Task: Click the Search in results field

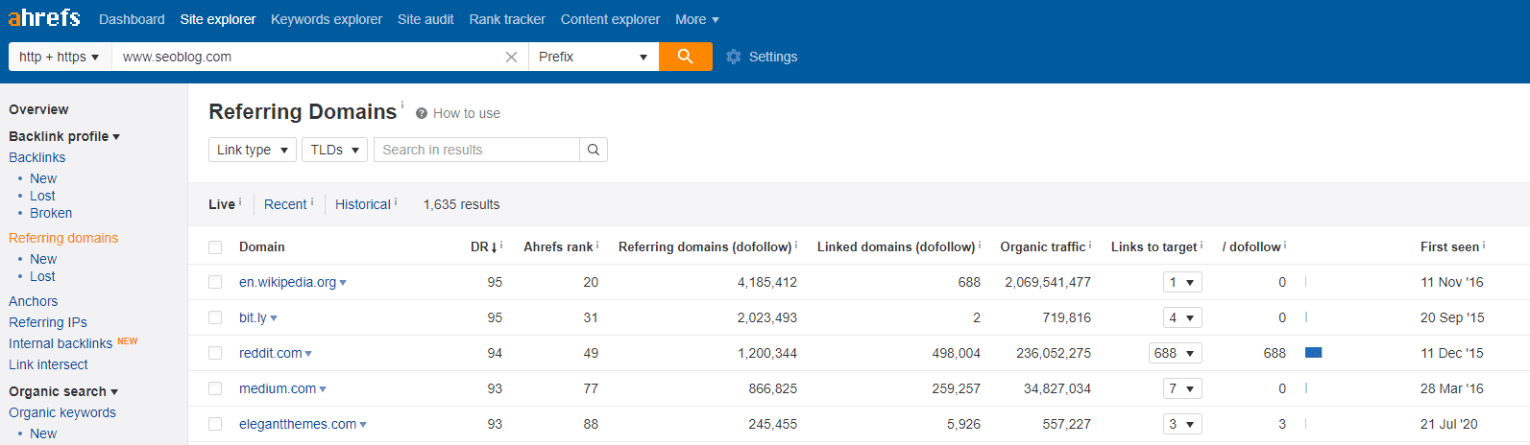Action: pyautogui.click(x=477, y=150)
